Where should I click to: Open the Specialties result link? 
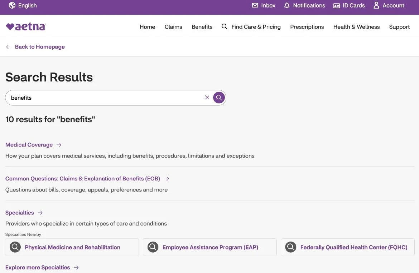19,213
